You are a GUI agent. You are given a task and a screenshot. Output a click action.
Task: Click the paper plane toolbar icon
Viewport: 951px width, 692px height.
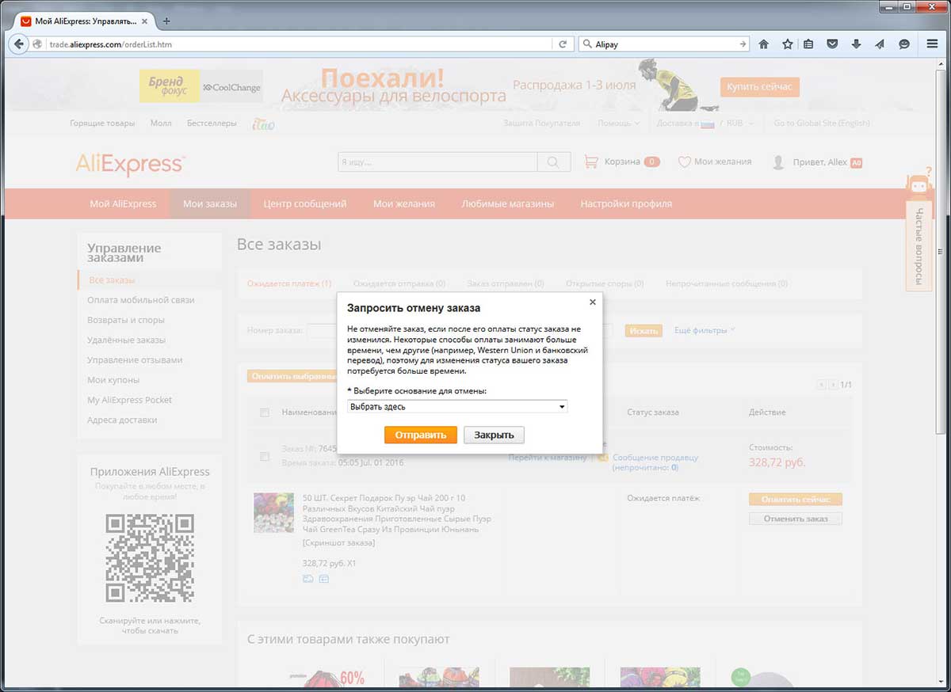(880, 44)
